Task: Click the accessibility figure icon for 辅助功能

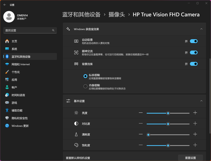Action: pyautogui.click(x=7, y=110)
